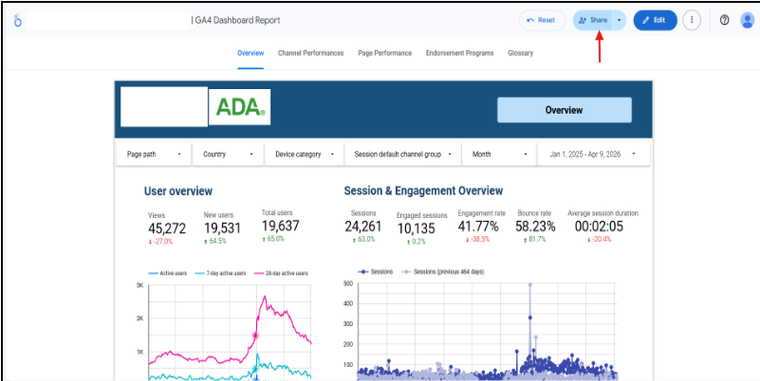Image resolution: width=760 pixels, height=381 pixels.
Task: Switch to the Channel Performances tab
Action: [x=310, y=53]
